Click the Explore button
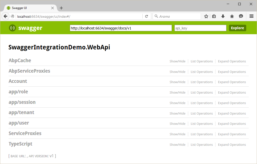Screen dimensions: 257x164 [237, 28]
